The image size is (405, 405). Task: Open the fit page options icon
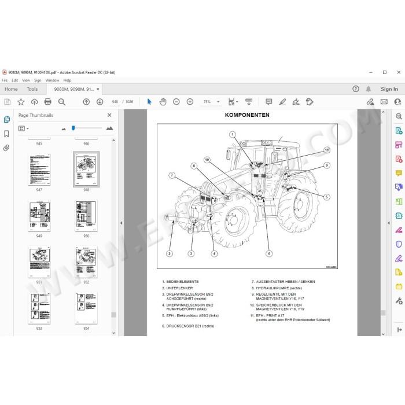[233, 102]
